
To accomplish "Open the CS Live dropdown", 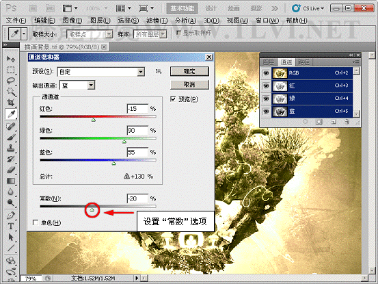I will click(308, 8).
